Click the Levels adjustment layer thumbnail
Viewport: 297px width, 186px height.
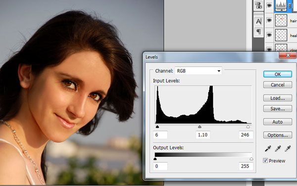coord(281,5)
